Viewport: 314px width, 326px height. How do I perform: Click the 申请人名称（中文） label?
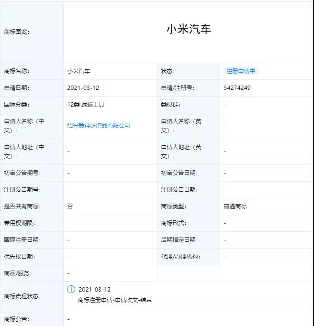[24, 126]
